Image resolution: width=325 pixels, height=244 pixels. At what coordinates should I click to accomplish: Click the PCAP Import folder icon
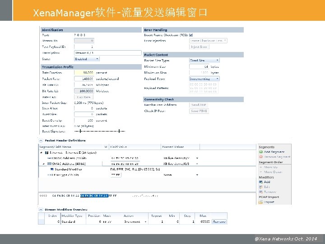click(261, 202)
